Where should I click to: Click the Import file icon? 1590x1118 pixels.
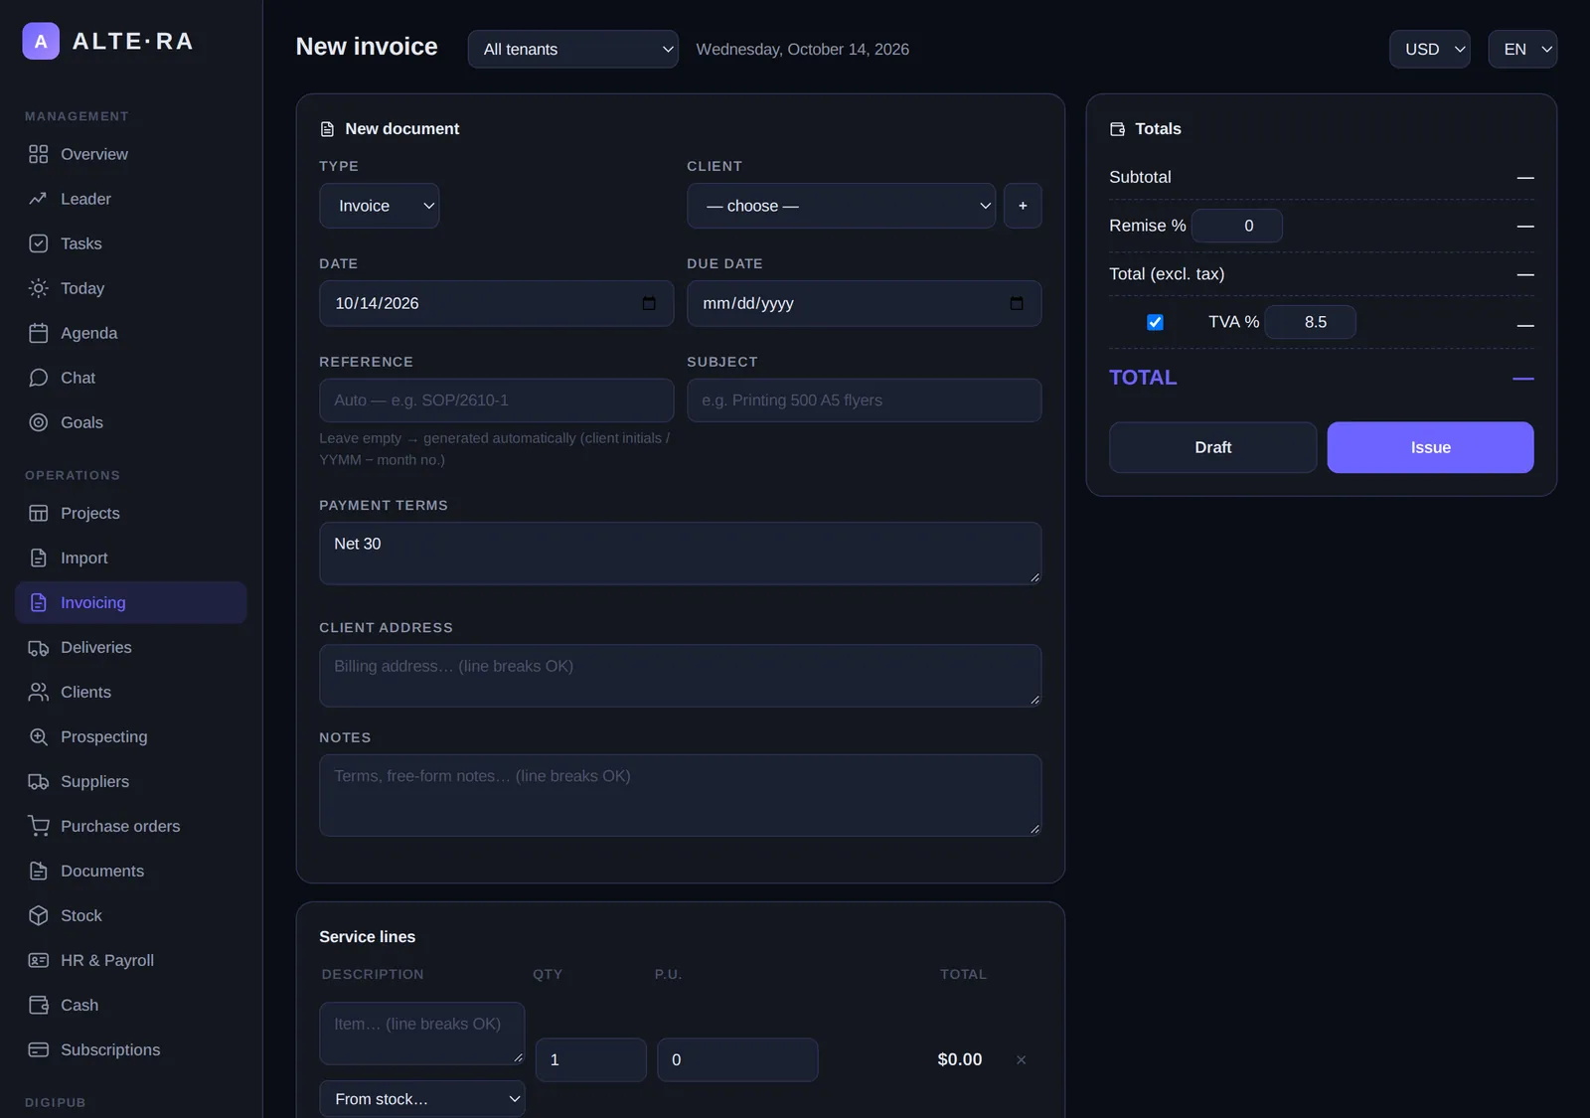tap(39, 558)
